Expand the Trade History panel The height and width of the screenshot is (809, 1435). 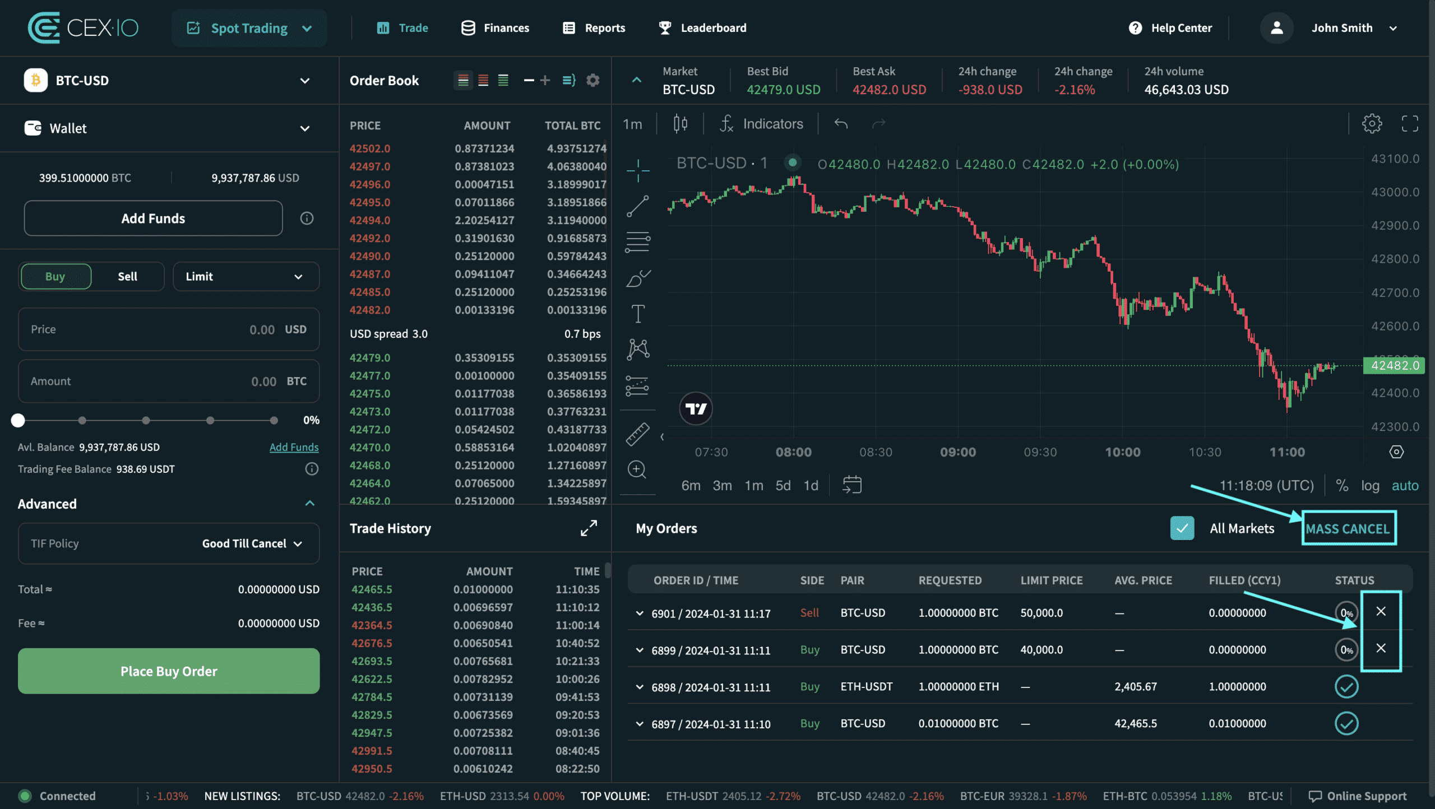pos(589,528)
